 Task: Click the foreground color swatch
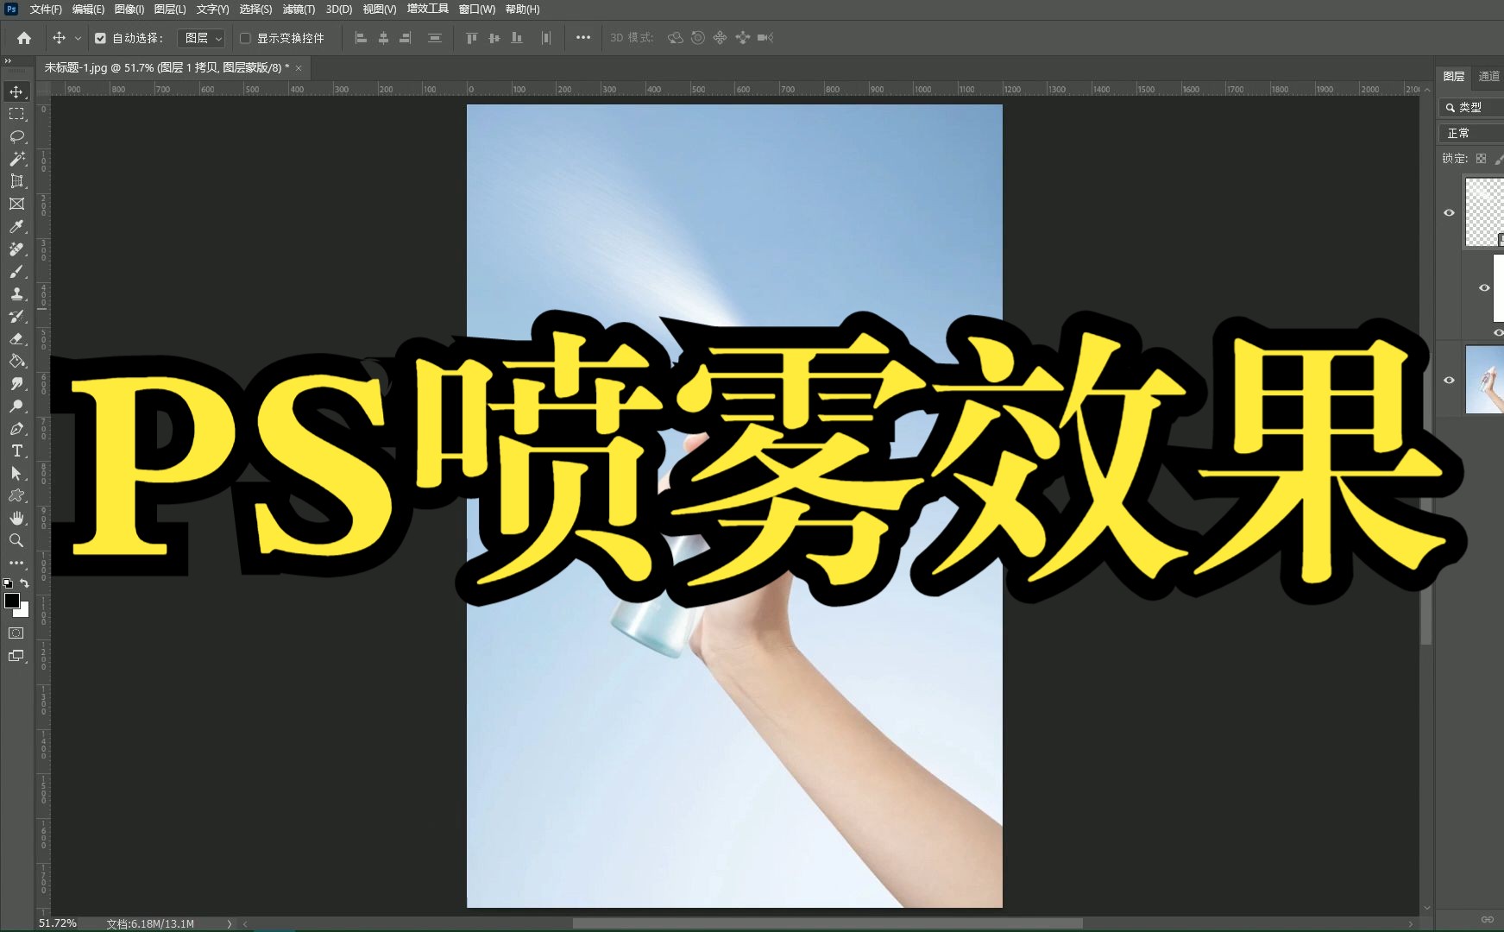click(x=12, y=601)
